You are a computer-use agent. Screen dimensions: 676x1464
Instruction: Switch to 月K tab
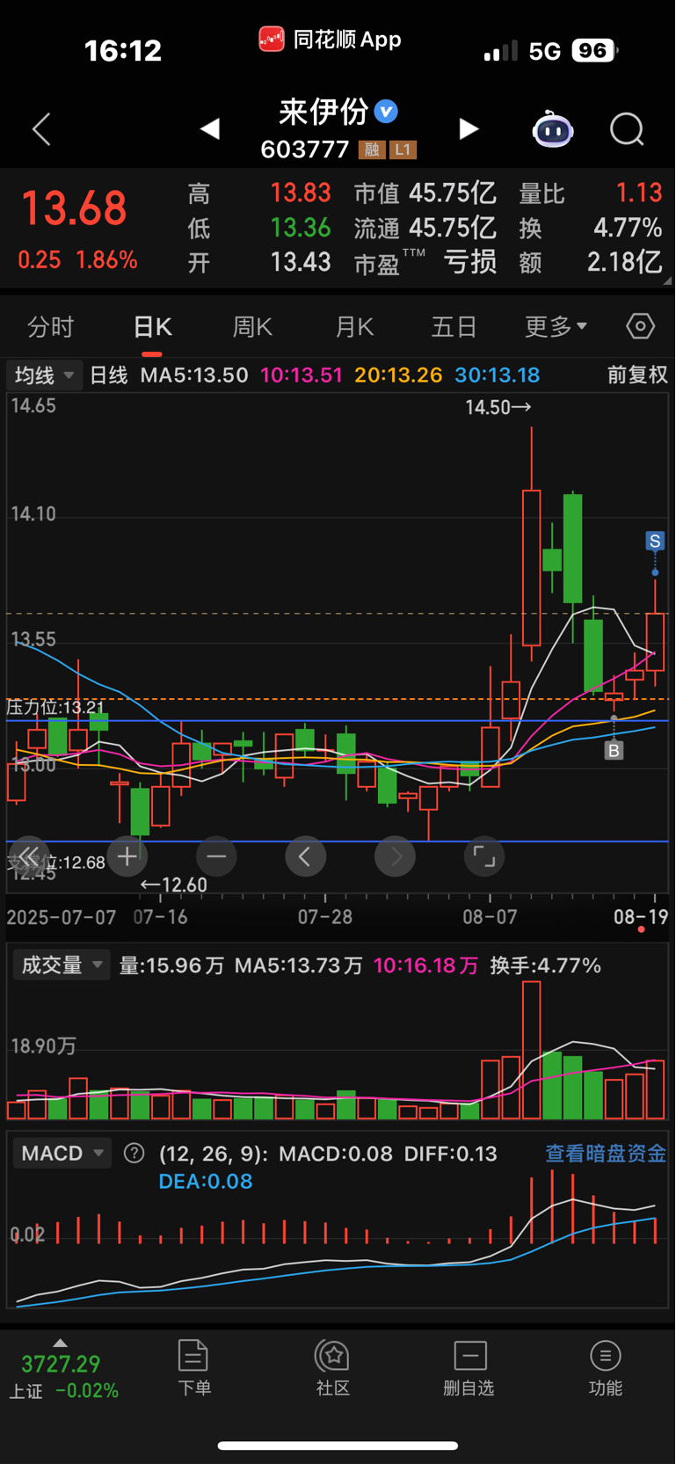pos(354,327)
